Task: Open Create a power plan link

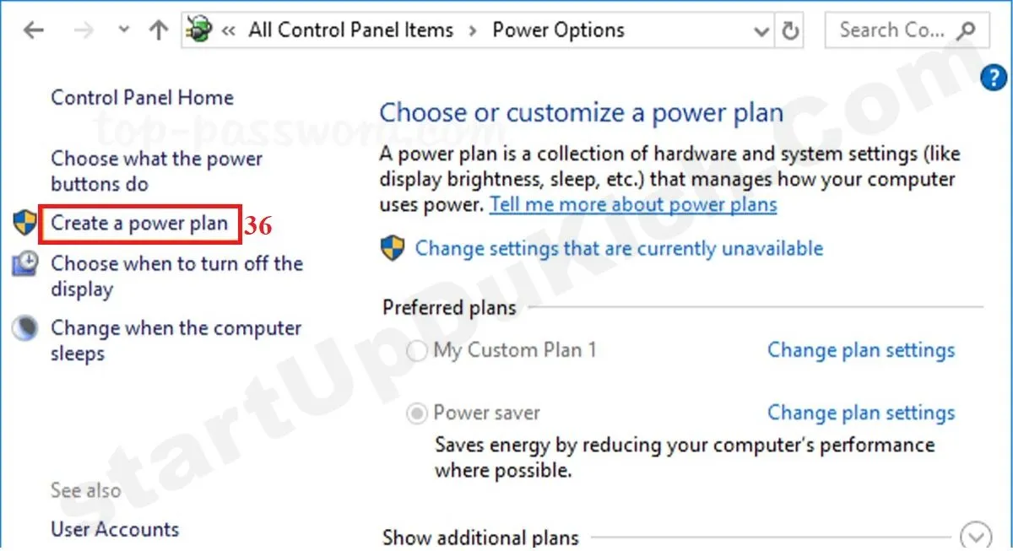Action: [x=139, y=224]
